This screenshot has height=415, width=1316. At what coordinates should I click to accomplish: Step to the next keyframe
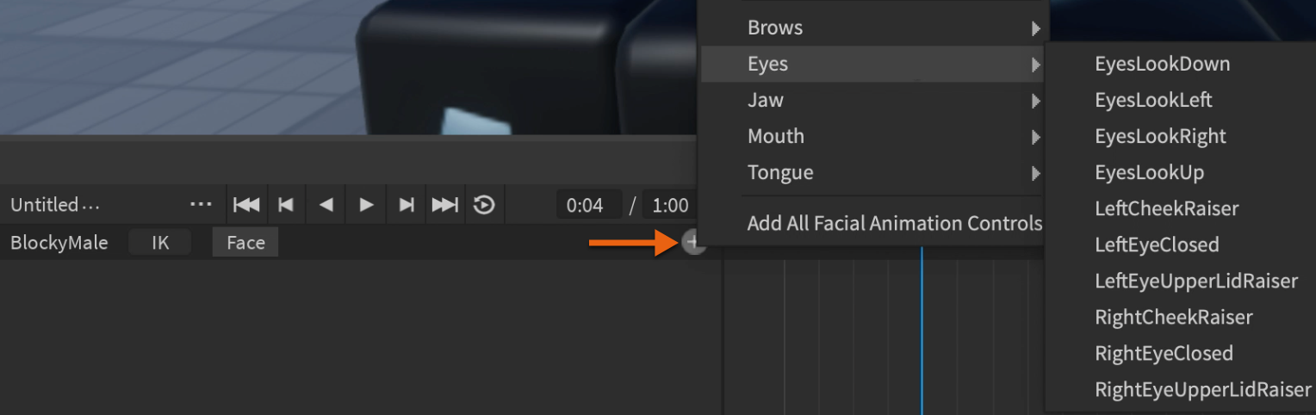pyautogui.click(x=406, y=205)
